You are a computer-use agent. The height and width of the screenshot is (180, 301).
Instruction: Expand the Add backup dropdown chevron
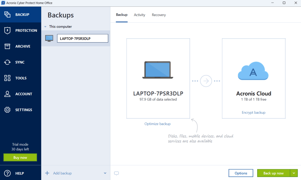click(x=105, y=173)
